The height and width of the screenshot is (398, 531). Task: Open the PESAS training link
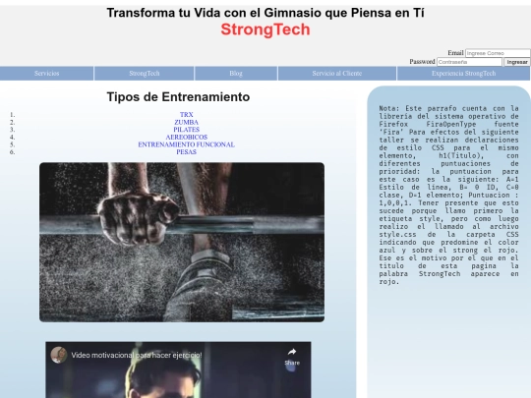[x=186, y=152]
